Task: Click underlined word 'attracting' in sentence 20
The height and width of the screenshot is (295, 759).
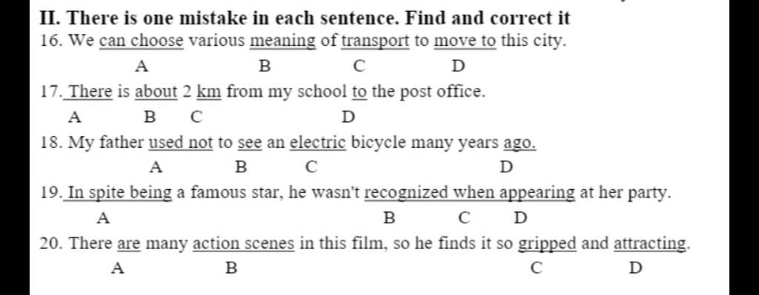Action: (650, 244)
